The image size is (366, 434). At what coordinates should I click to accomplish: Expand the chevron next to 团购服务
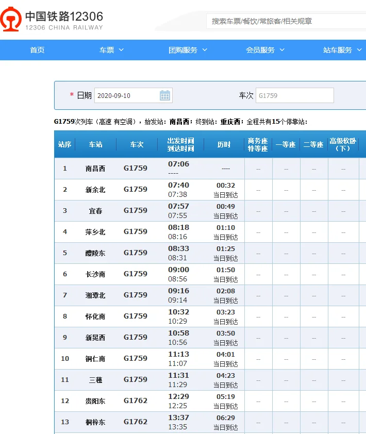click(205, 50)
